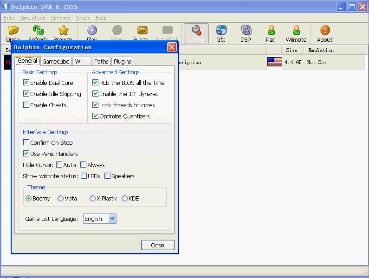This screenshot has width=369, height=278.
Task: Click the US flag in game row
Action: [275, 62]
